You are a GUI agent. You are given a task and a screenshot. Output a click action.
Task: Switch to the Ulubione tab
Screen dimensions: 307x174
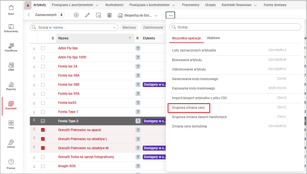click(213, 38)
